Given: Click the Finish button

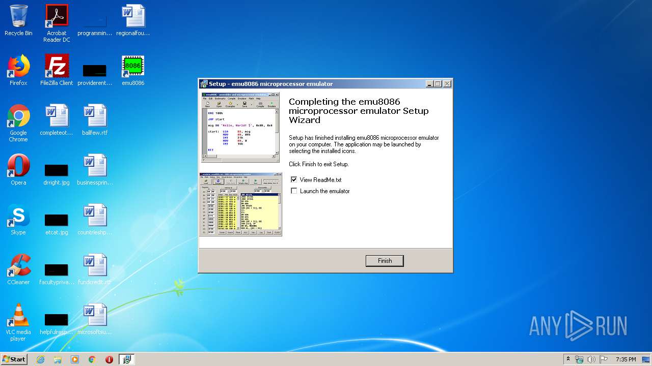Looking at the screenshot, I should tap(385, 261).
